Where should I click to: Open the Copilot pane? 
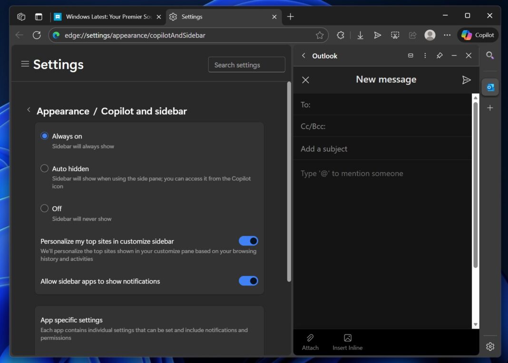click(x=477, y=35)
